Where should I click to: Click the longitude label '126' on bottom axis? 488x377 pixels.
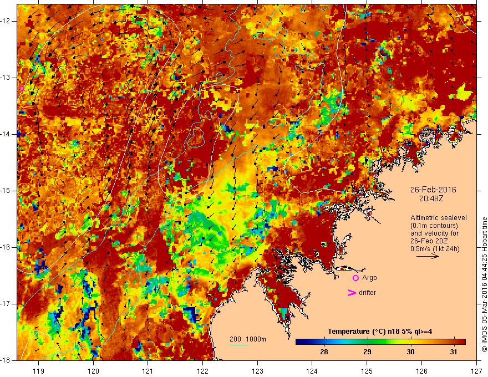click(x=421, y=371)
